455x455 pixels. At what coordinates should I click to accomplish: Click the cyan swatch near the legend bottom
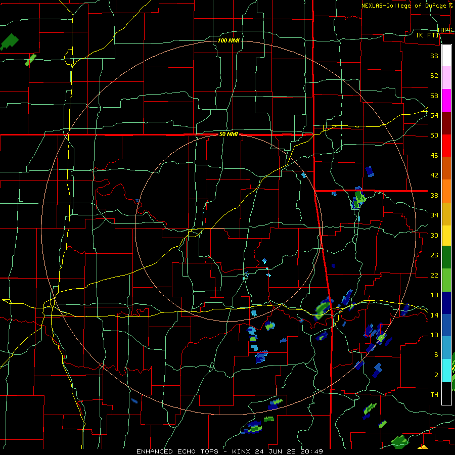pyautogui.click(x=446, y=371)
